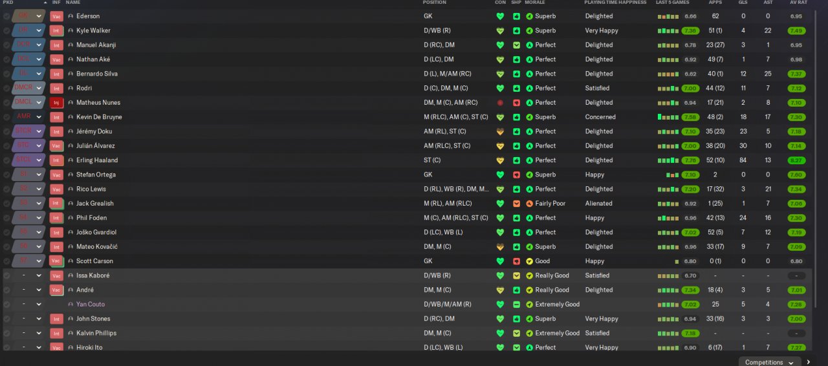
Task: Open Kyle Walker's picked position dropdown
Action: [x=29, y=30]
